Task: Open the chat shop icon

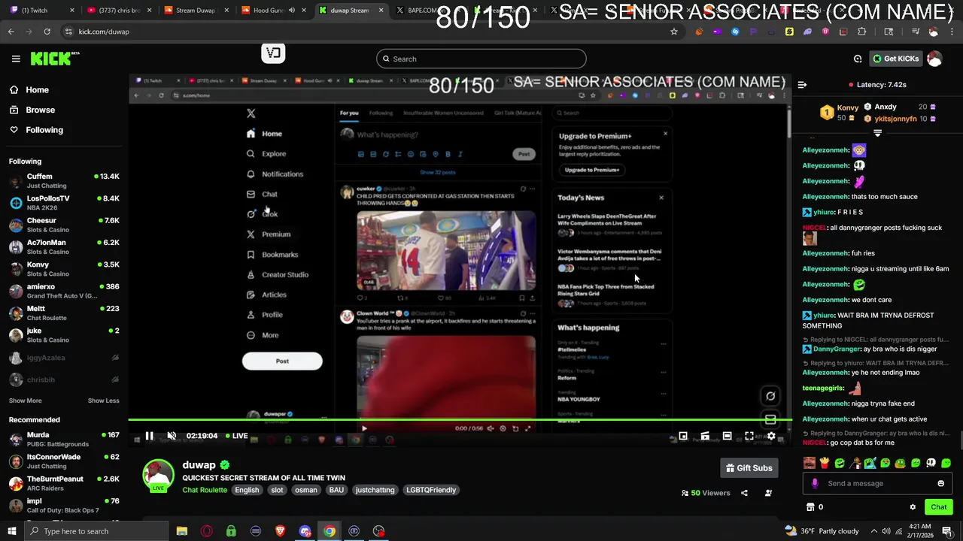Action: point(810,507)
